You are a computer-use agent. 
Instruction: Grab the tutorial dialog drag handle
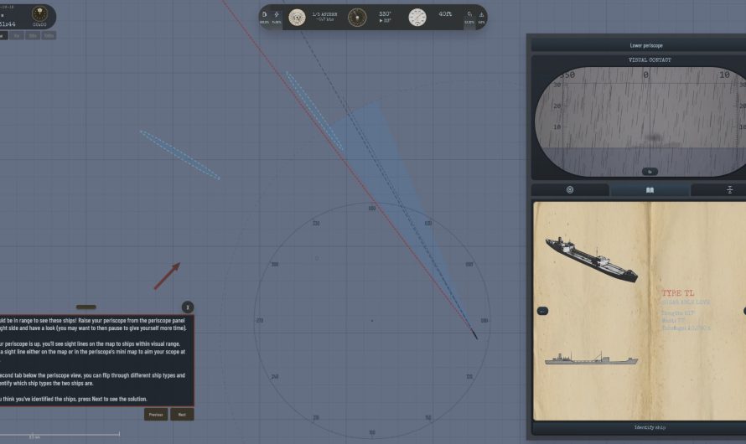click(86, 307)
